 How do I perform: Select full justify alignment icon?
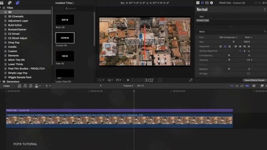(x=249, y=46)
